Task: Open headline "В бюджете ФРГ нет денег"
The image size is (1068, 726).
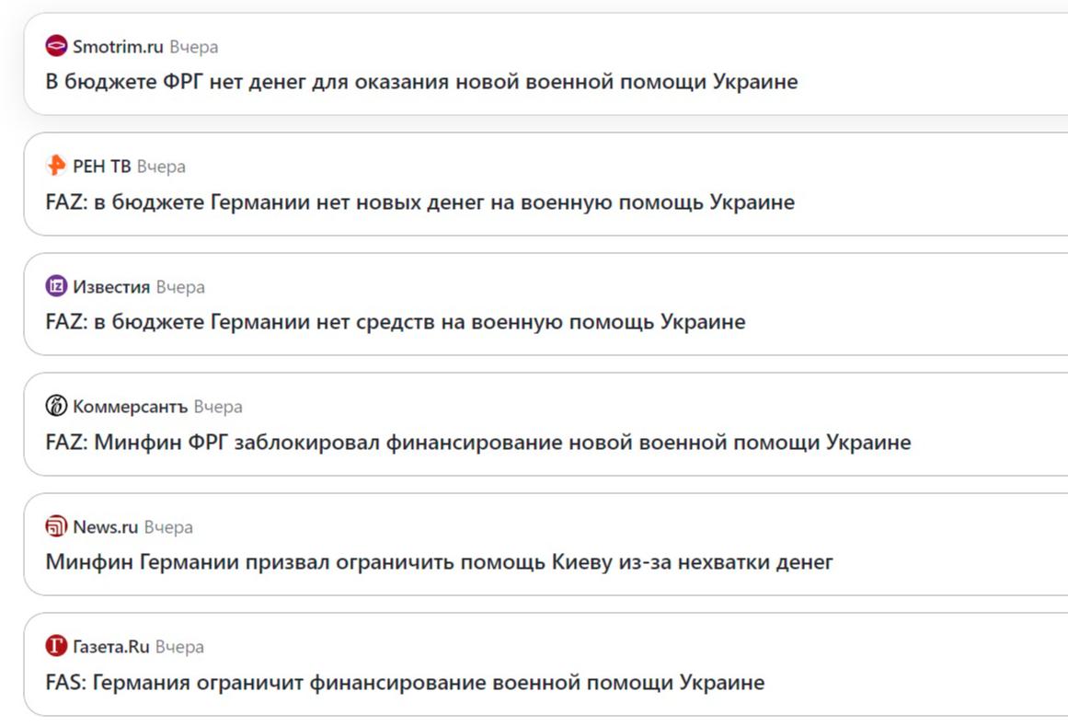Action: 421,82
